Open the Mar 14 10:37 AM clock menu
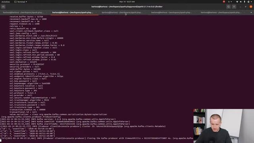Image resolution: width=254 pixels, height=143 pixels. click(127, 2)
